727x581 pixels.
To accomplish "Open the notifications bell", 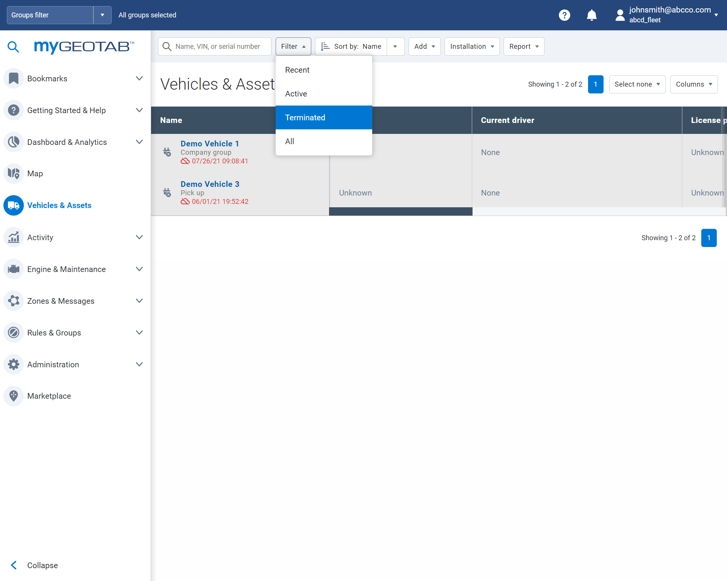I will click(x=591, y=15).
